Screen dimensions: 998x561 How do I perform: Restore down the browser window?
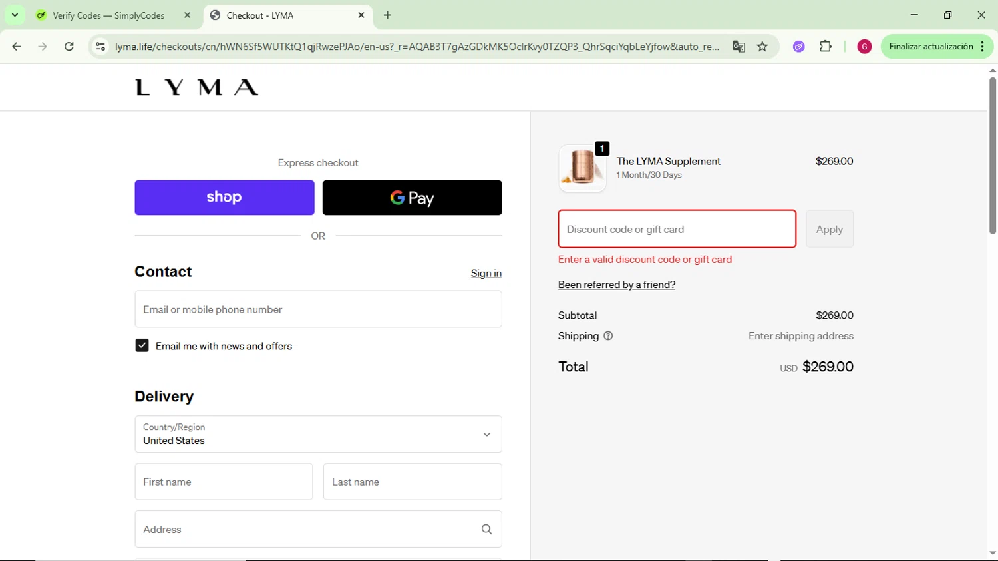click(x=948, y=15)
